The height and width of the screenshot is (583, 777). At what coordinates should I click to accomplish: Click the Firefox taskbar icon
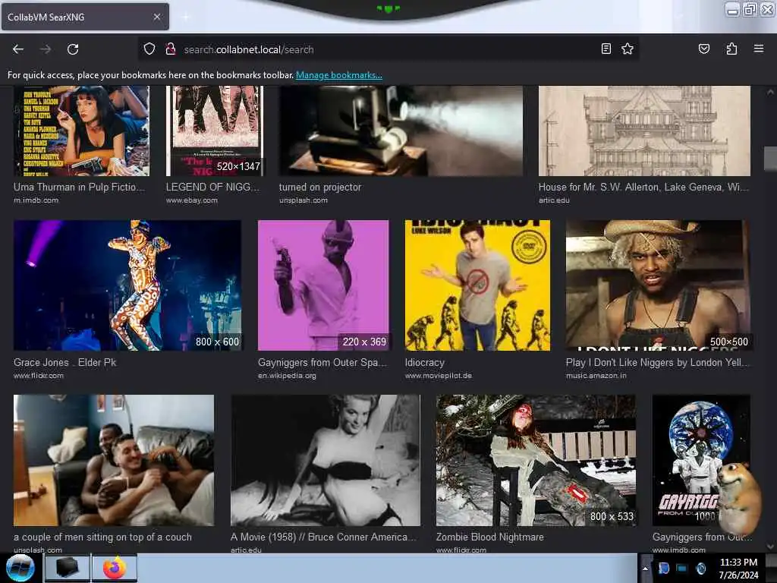click(115, 568)
